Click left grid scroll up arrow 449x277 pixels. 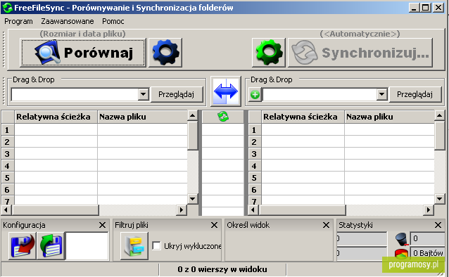[x=192, y=116]
